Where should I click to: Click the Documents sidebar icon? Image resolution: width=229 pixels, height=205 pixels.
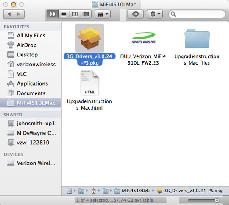point(11,93)
